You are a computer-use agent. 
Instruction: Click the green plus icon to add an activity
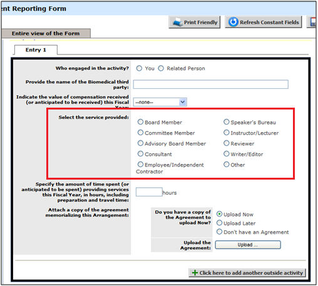tap(195, 273)
